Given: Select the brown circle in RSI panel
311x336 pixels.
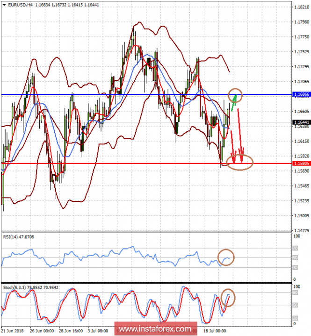Looking at the screenshot, I should [x=226, y=257].
